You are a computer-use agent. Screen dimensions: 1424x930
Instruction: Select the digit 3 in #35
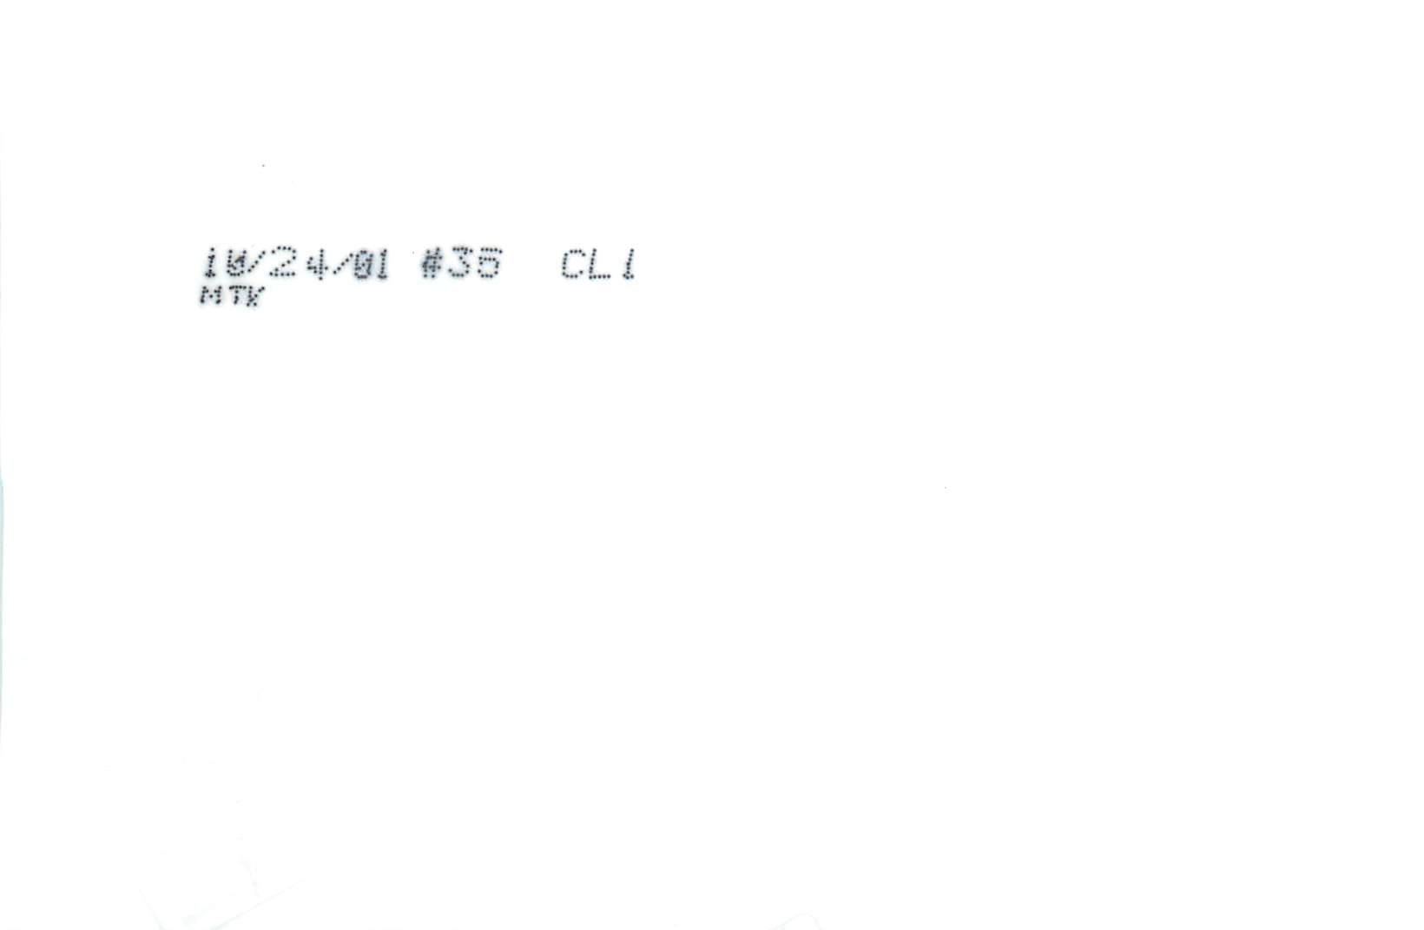[460, 263]
